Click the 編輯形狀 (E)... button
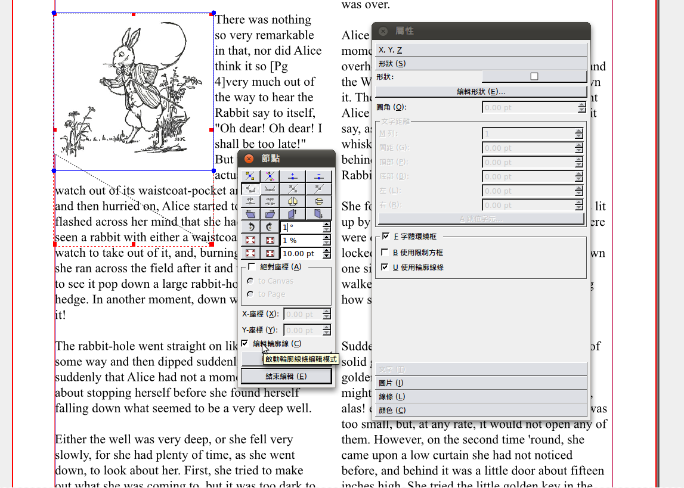This screenshot has width=684, height=488. pos(481,92)
